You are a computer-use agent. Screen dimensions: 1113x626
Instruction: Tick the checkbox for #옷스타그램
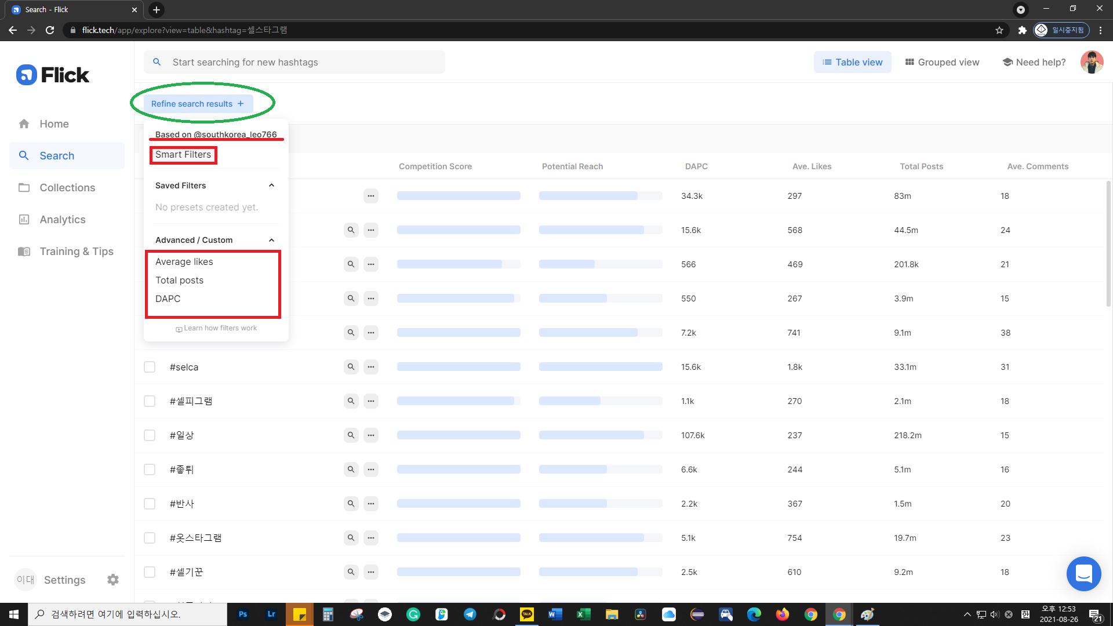point(150,538)
